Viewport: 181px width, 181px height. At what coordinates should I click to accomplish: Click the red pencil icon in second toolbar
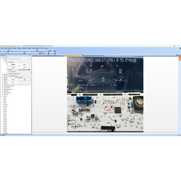click(2, 53)
